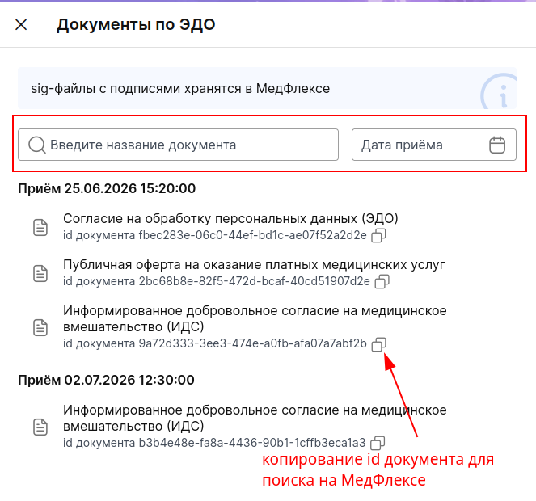Copy id 2bc68b8e-82f5-472d-bcaf-40cd51907d2e
Viewport: 536px width, 501px height.
click(x=382, y=281)
